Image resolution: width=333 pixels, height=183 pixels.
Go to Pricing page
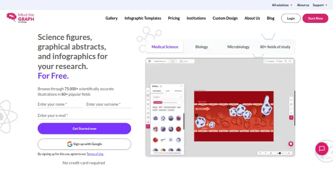174,18
